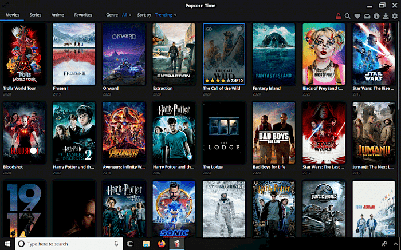Image resolution: width=401 pixels, height=250 pixels.
Task: Open Jumanji: The Next Level poster
Action: (374, 133)
